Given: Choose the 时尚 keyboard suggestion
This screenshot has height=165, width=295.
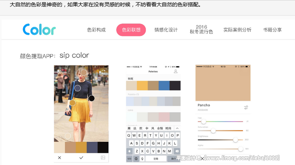Looking at the screenshot, I should tap(168, 128).
